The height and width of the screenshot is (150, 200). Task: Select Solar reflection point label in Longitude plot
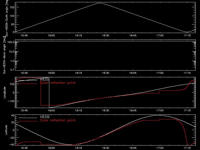pyautogui.click(x=58, y=83)
